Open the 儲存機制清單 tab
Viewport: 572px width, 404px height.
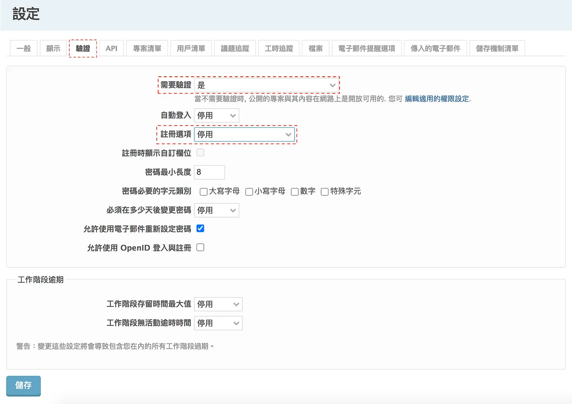tap(497, 48)
